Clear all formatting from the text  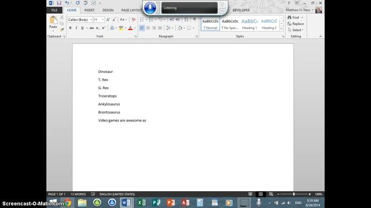134,20
